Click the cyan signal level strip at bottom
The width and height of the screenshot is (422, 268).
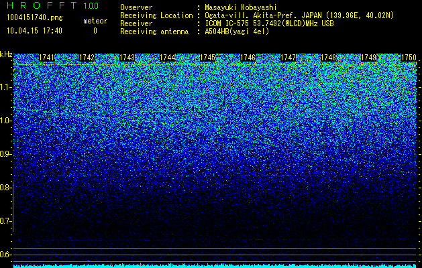click(x=215, y=266)
